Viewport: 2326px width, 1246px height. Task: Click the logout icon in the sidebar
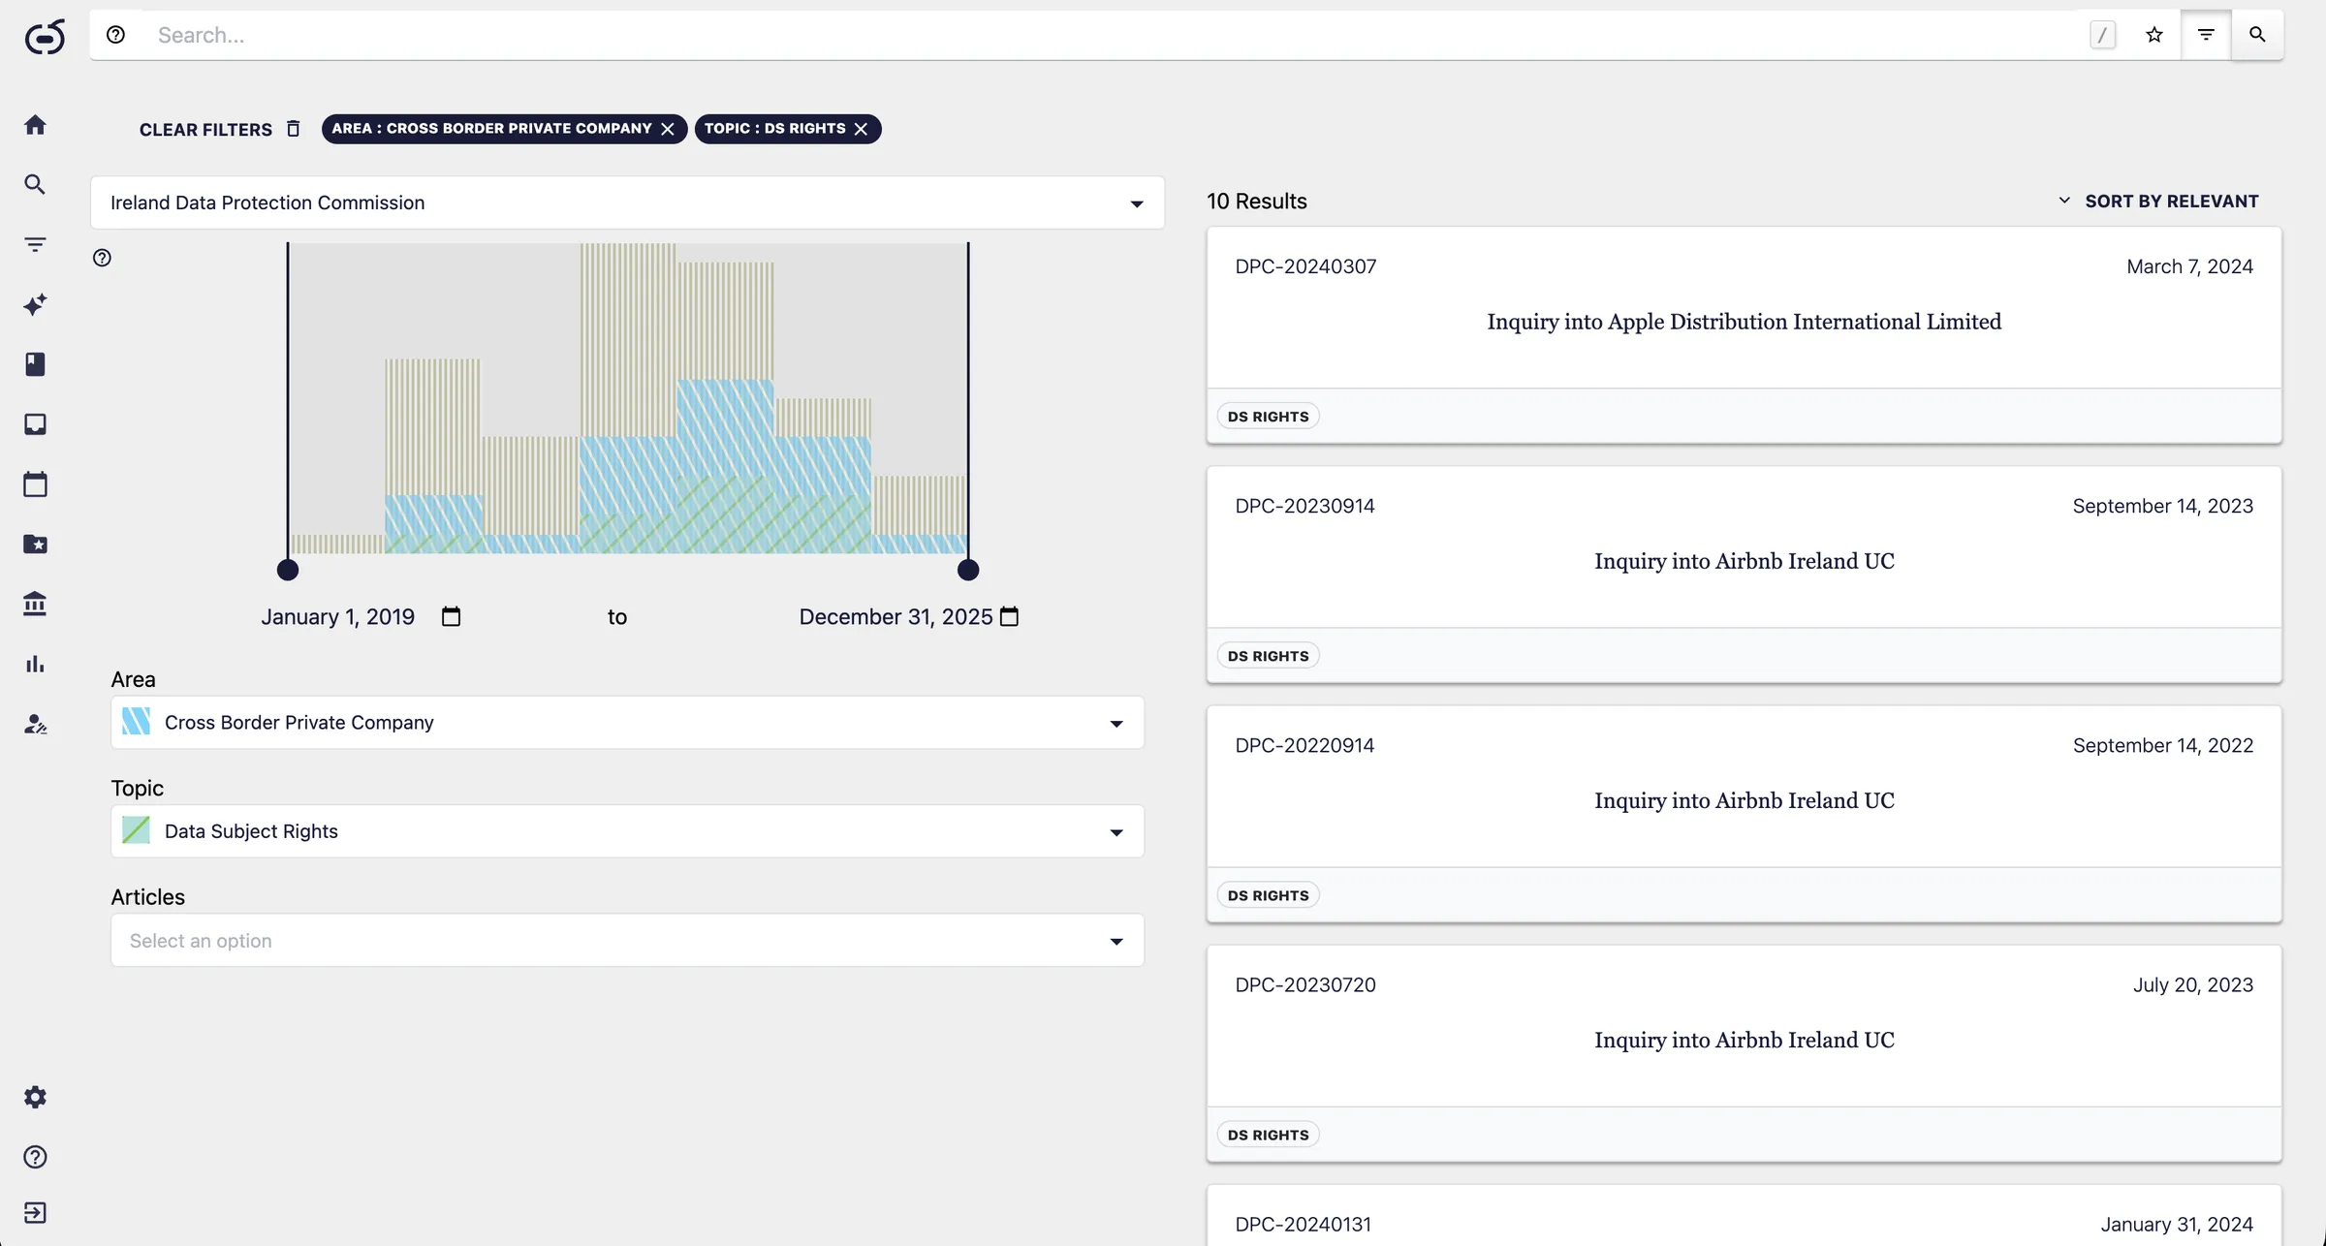(x=35, y=1213)
